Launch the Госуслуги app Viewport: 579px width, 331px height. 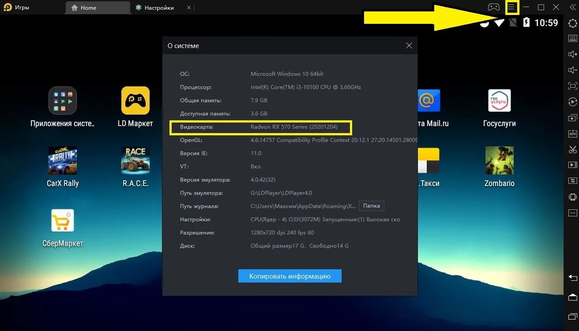[499, 100]
